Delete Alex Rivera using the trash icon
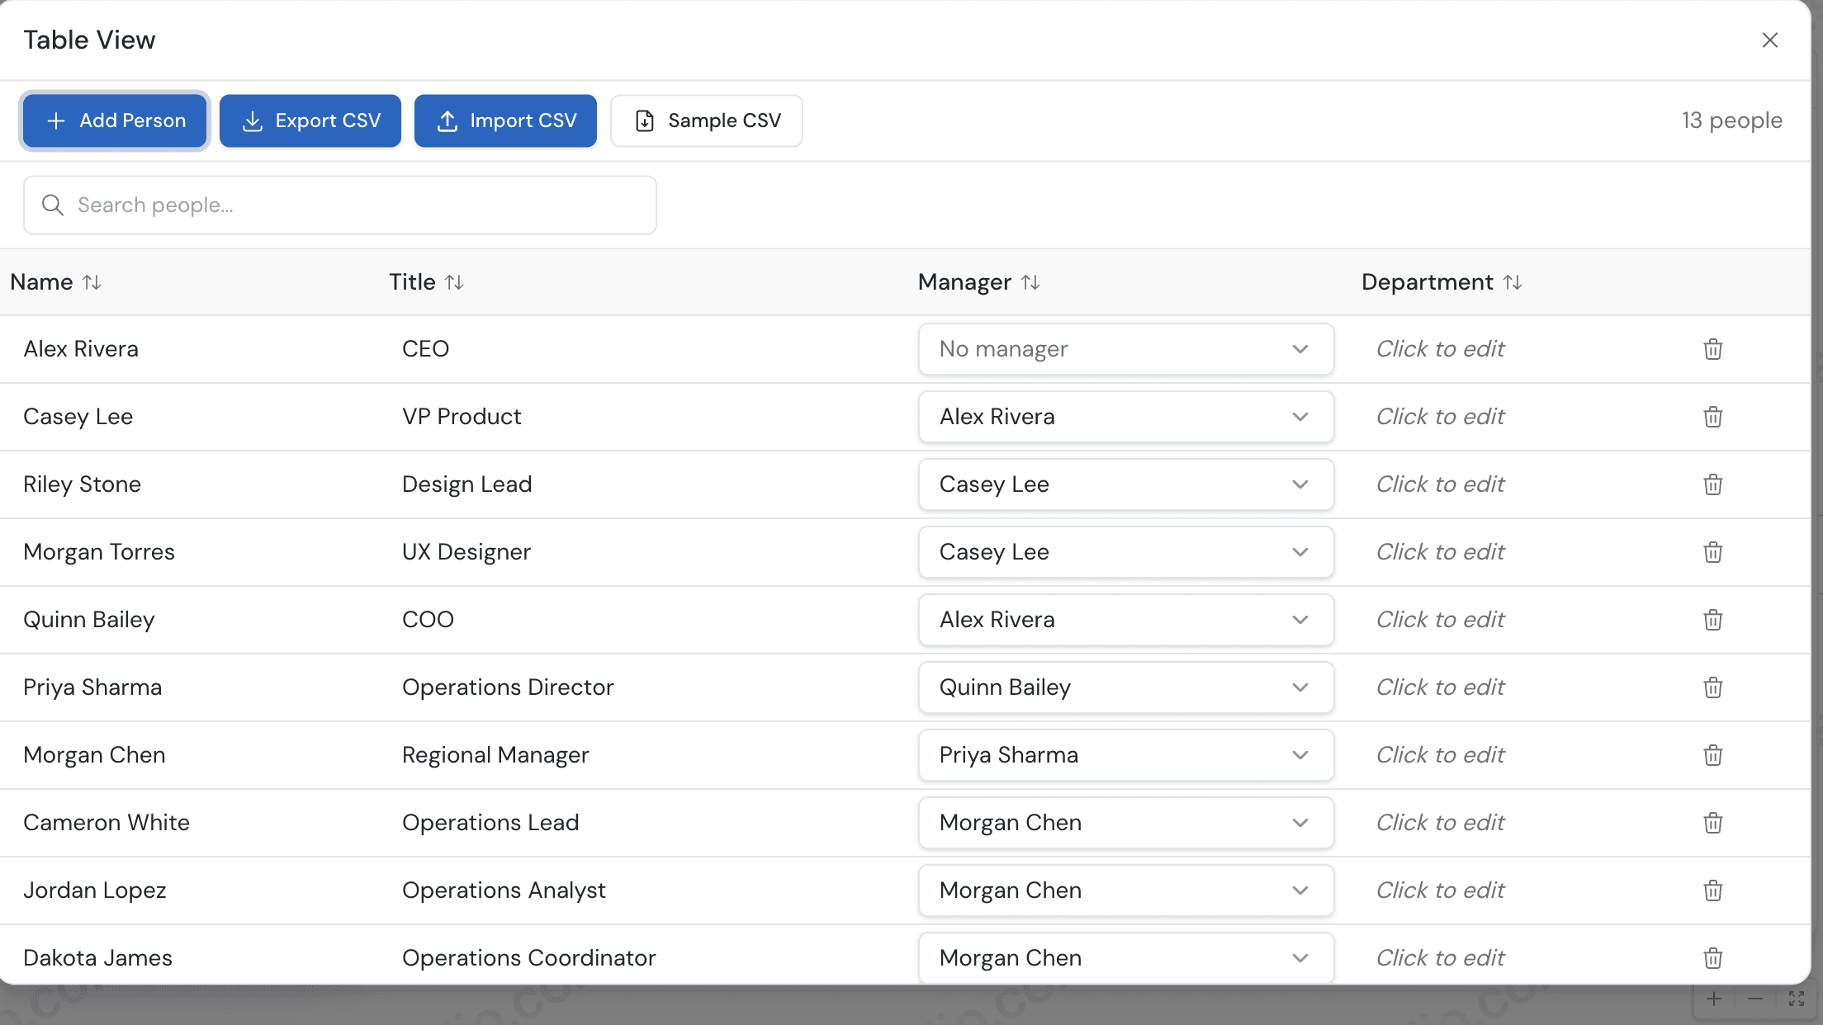The width and height of the screenshot is (1823, 1025). click(1712, 348)
